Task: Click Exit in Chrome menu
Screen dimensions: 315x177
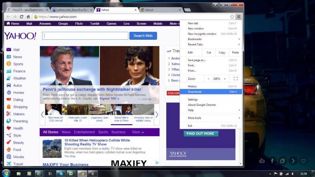Action: click(x=211, y=126)
